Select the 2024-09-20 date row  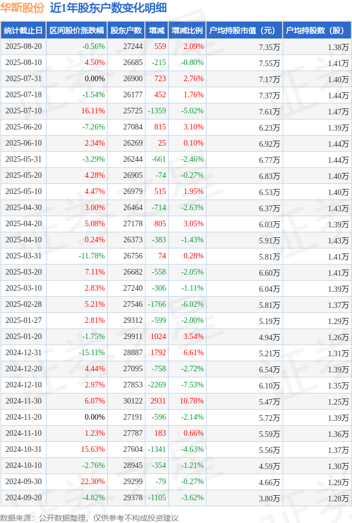coord(176,498)
